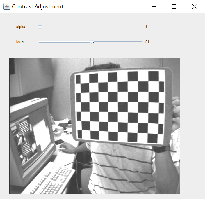205x199 pixels.
Task: Click the 'alpha' label
Action: coord(21,27)
